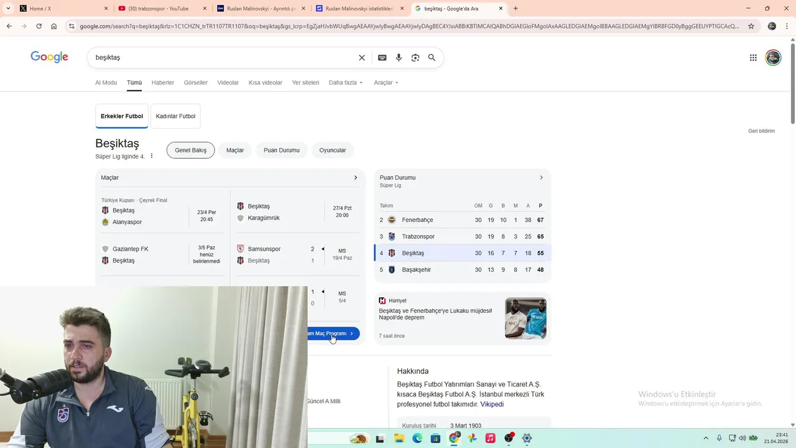796x448 pixels.
Task: Open the Görseller search tab
Action: [x=196, y=83]
